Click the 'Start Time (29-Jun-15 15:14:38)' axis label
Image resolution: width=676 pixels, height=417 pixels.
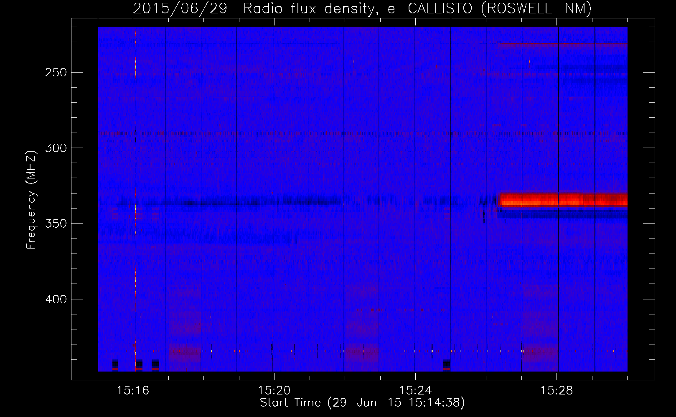click(x=362, y=403)
